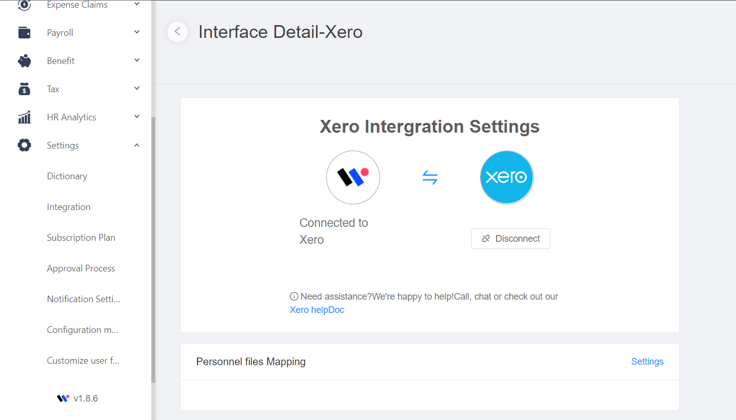This screenshot has height=420, width=736.
Task: Click the small logo next to v1.8.6
Action: tap(63, 398)
